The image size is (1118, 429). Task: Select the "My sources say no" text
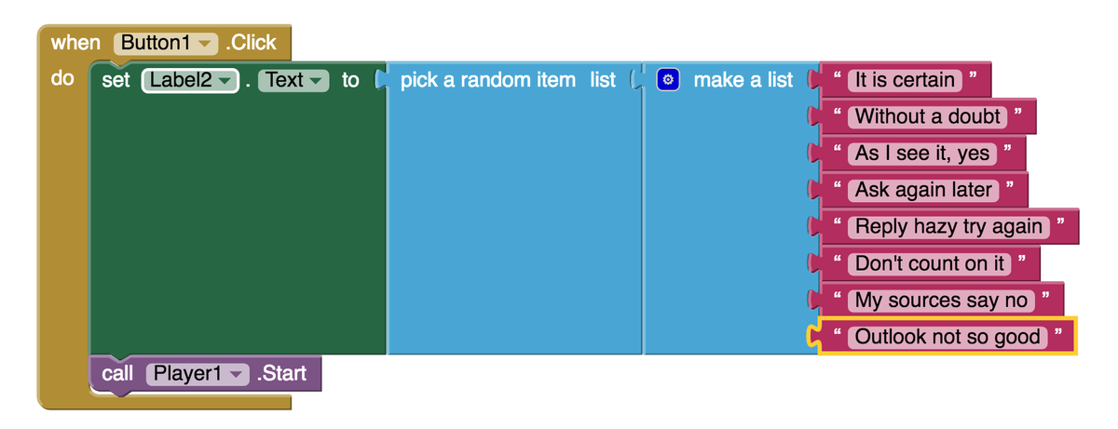point(941,300)
